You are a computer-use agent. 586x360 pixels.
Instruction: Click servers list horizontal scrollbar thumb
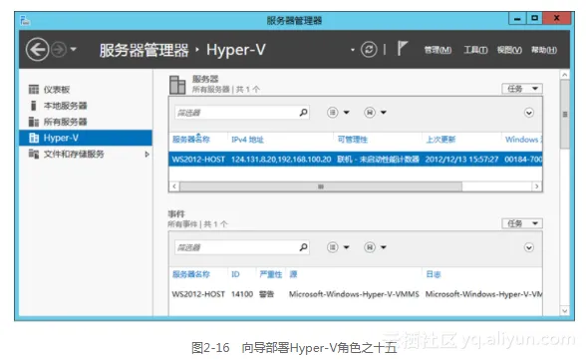321,186
